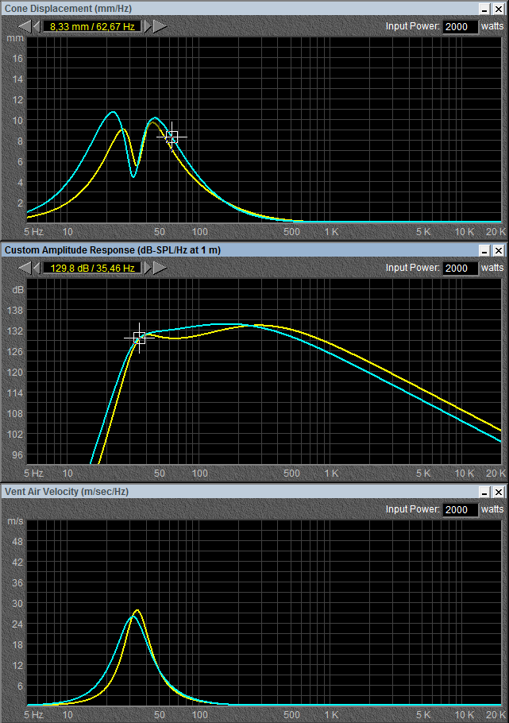The image size is (509, 723).
Task: Click the small right arrow in Cone Displacement
Action: [x=148, y=26]
